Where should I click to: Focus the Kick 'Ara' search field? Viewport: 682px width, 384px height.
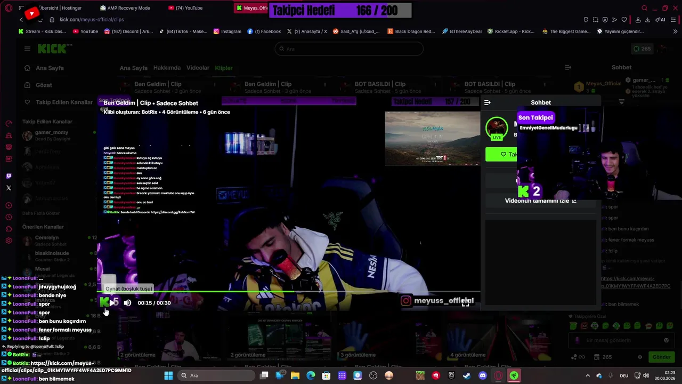coord(349,49)
